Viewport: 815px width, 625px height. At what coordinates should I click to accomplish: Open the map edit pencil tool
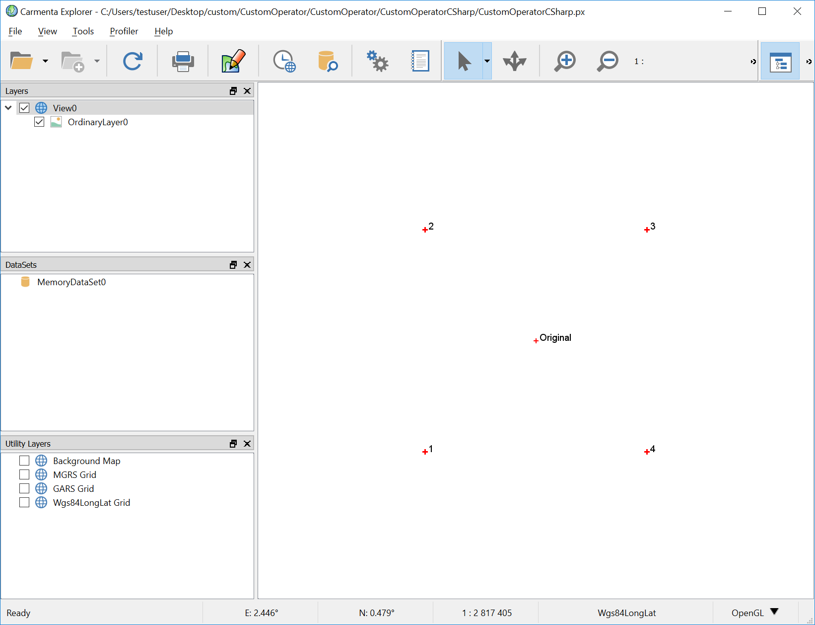point(233,61)
